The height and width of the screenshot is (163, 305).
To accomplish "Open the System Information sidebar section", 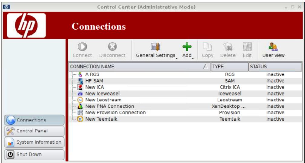I will coord(34,142).
